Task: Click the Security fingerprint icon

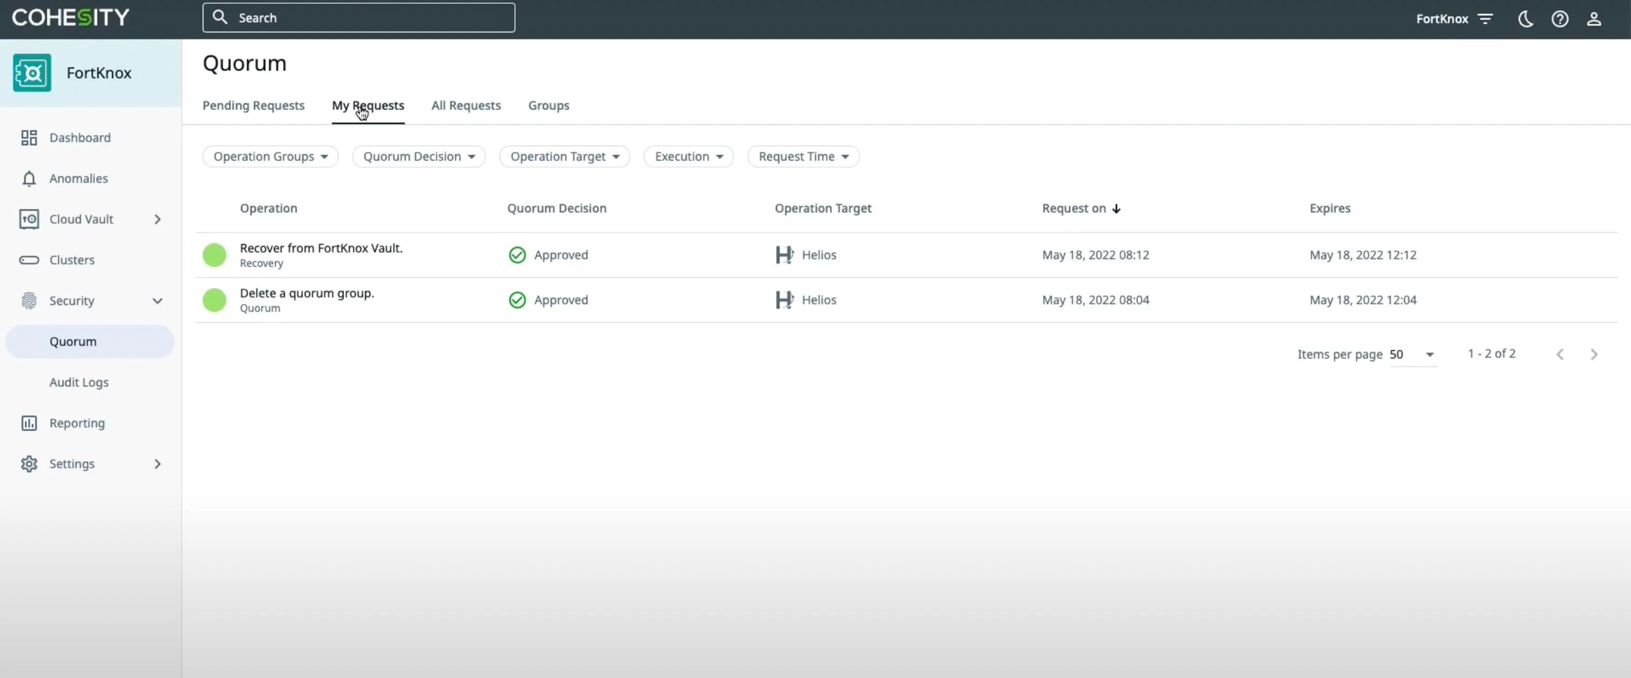Action: pyautogui.click(x=29, y=300)
